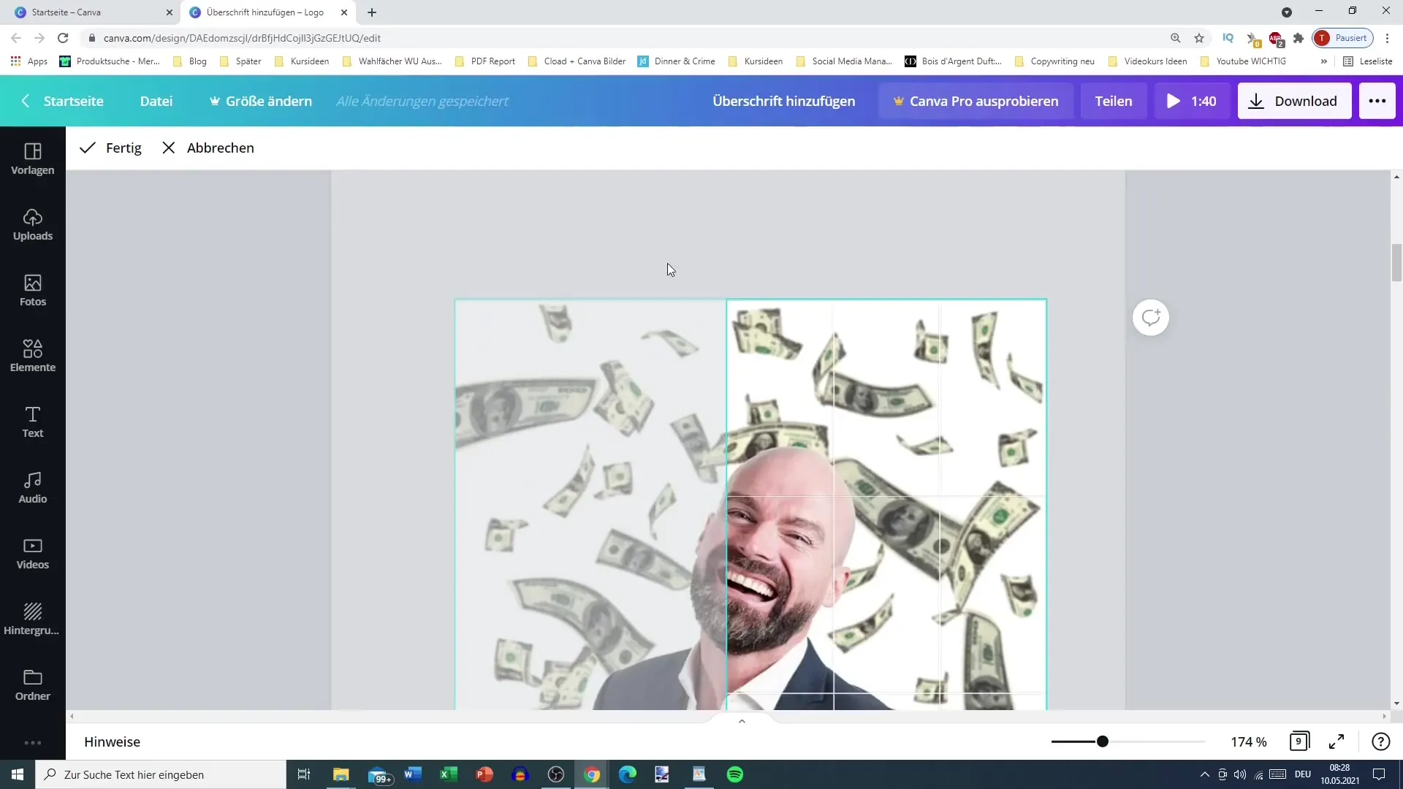
Task: Expand the three-dot more options menu
Action: point(1377,100)
